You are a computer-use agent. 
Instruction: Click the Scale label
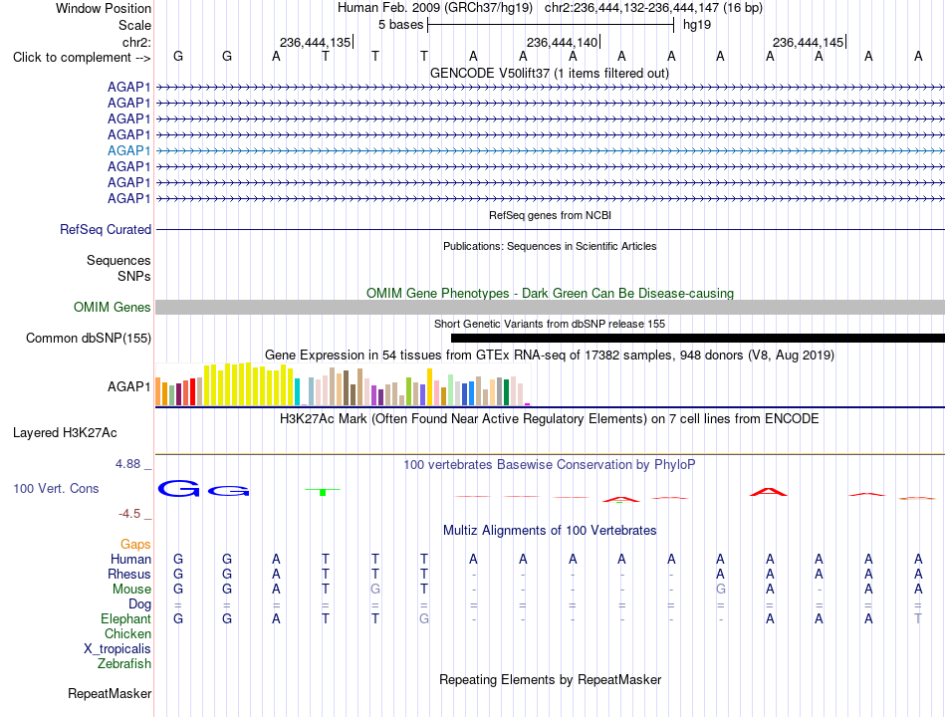pyautogui.click(x=134, y=25)
